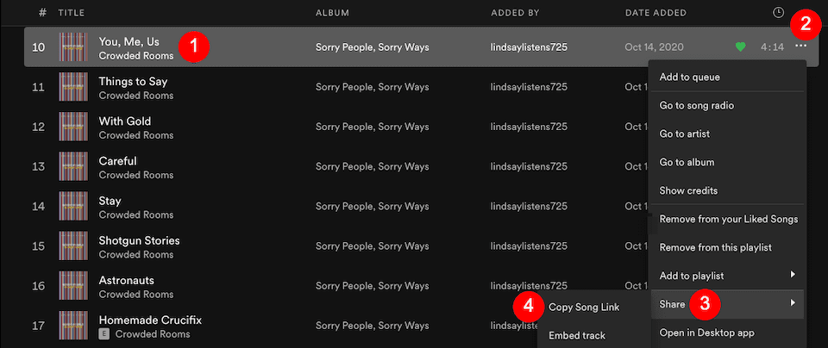828x348 pixels.
Task: Click Remove from your Liked Songs
Action: [728, 219]
